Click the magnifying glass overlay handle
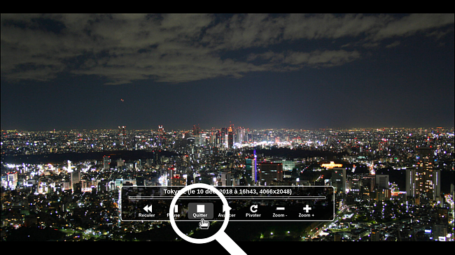 click(232, 243)
